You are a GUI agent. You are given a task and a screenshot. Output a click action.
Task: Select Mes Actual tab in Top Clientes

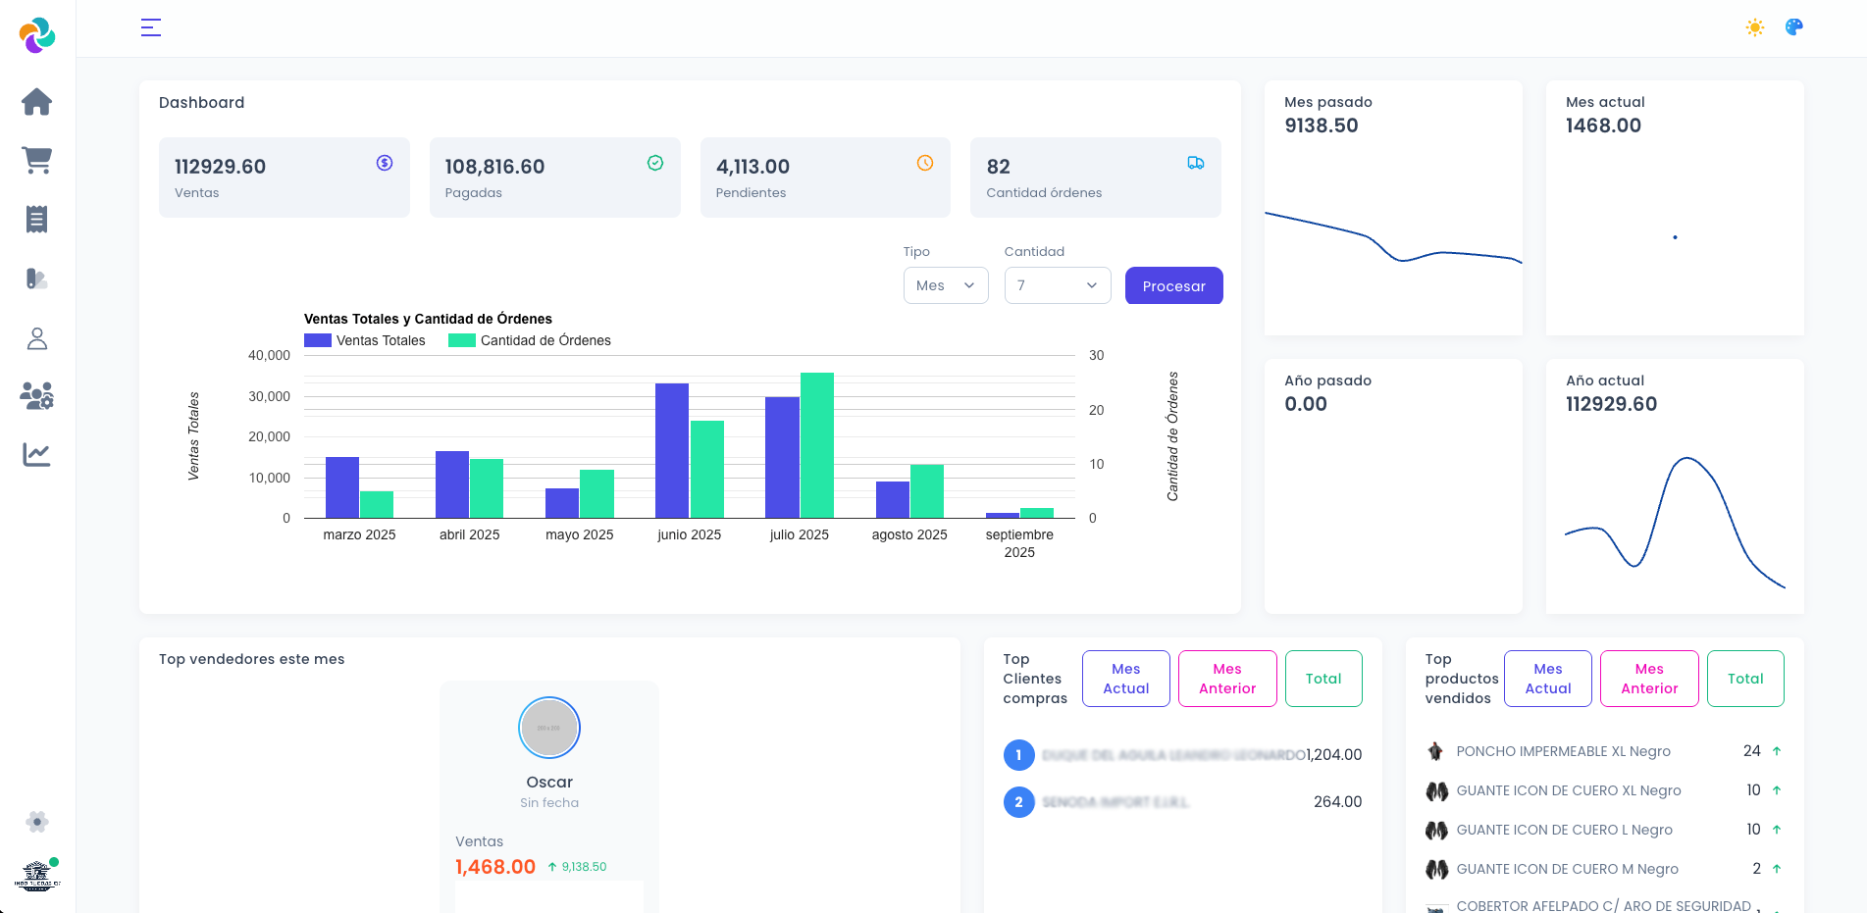(1125, 679)
